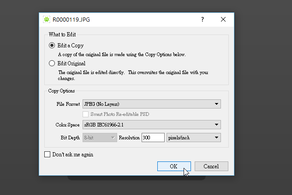
Task: Click the Cancel button
Action: tap(211, 166)
